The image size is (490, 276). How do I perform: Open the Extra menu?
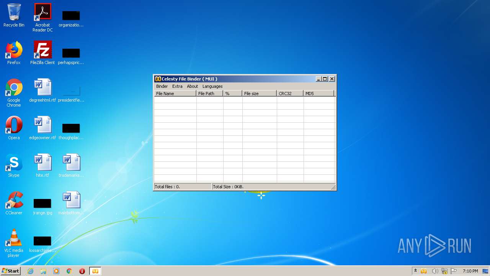tap(177, 86)
